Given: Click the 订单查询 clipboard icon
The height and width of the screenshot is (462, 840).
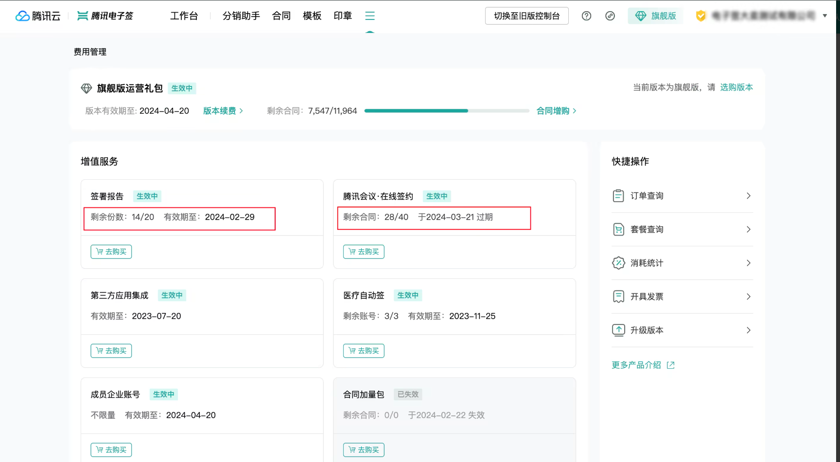Looking at the screenshot, I should [x=618, y=196].
